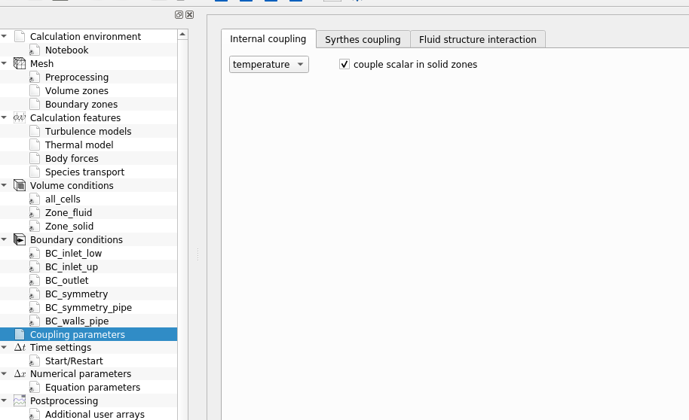Click the float/undock panel icon

[x=179, y=14]
